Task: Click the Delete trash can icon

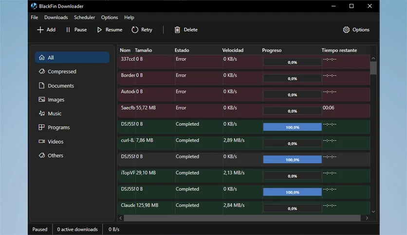Action: pos(177,30)
